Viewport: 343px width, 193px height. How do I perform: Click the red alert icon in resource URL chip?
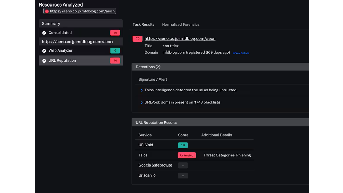click(x=47, y=11)
